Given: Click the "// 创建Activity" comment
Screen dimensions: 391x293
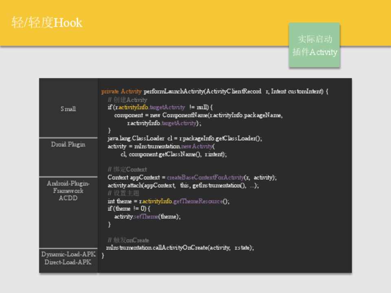Looking at the screenshot, I should [127, 100].
